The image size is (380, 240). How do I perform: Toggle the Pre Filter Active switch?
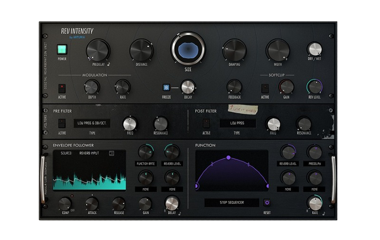(x=62, y=124)
